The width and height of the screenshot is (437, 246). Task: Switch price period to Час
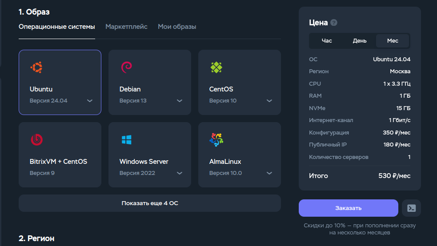point(327,41)
